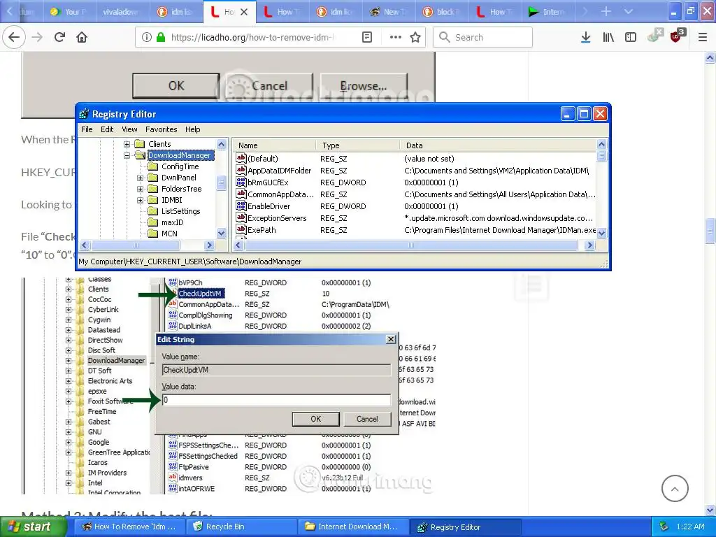Click the AppDataIDMFolder string value icon

241,171
